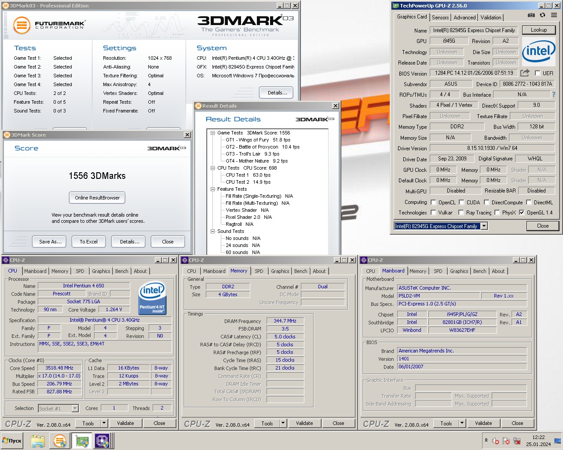563x450 pixels.
Task: Click the title icon of CPU-Z Mainboard window
Action: [364, 260]
